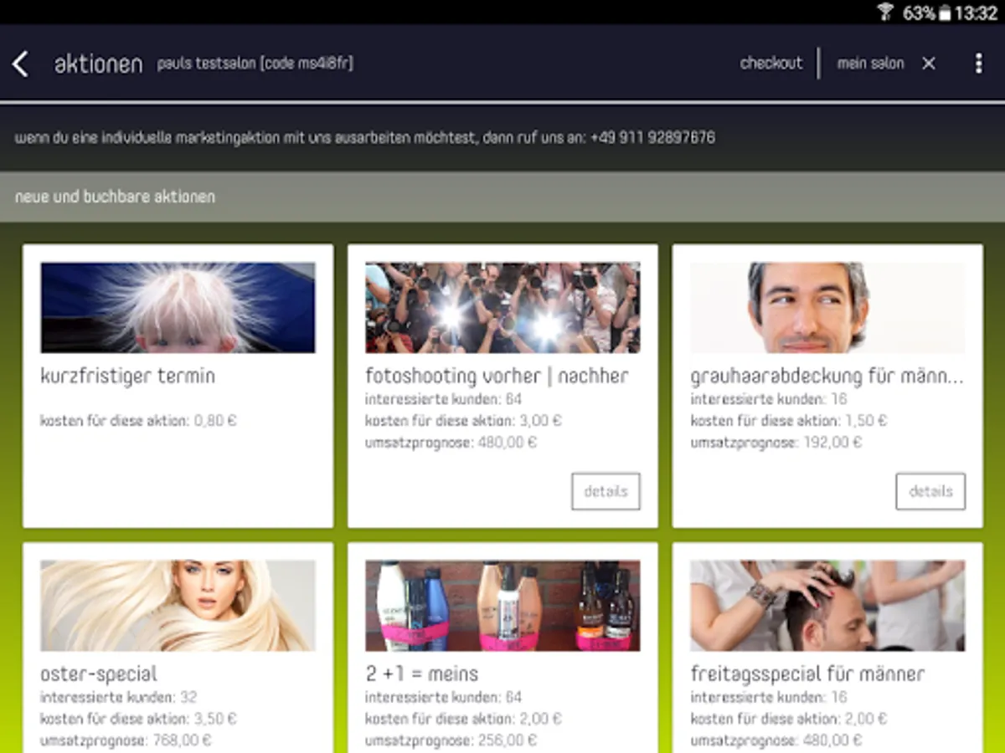Image resolution: width=1005 pixels, height=753 pixels.
Task: Tap interessierte kunden 16 on freitagsspecial card
Action: (768, 697)
